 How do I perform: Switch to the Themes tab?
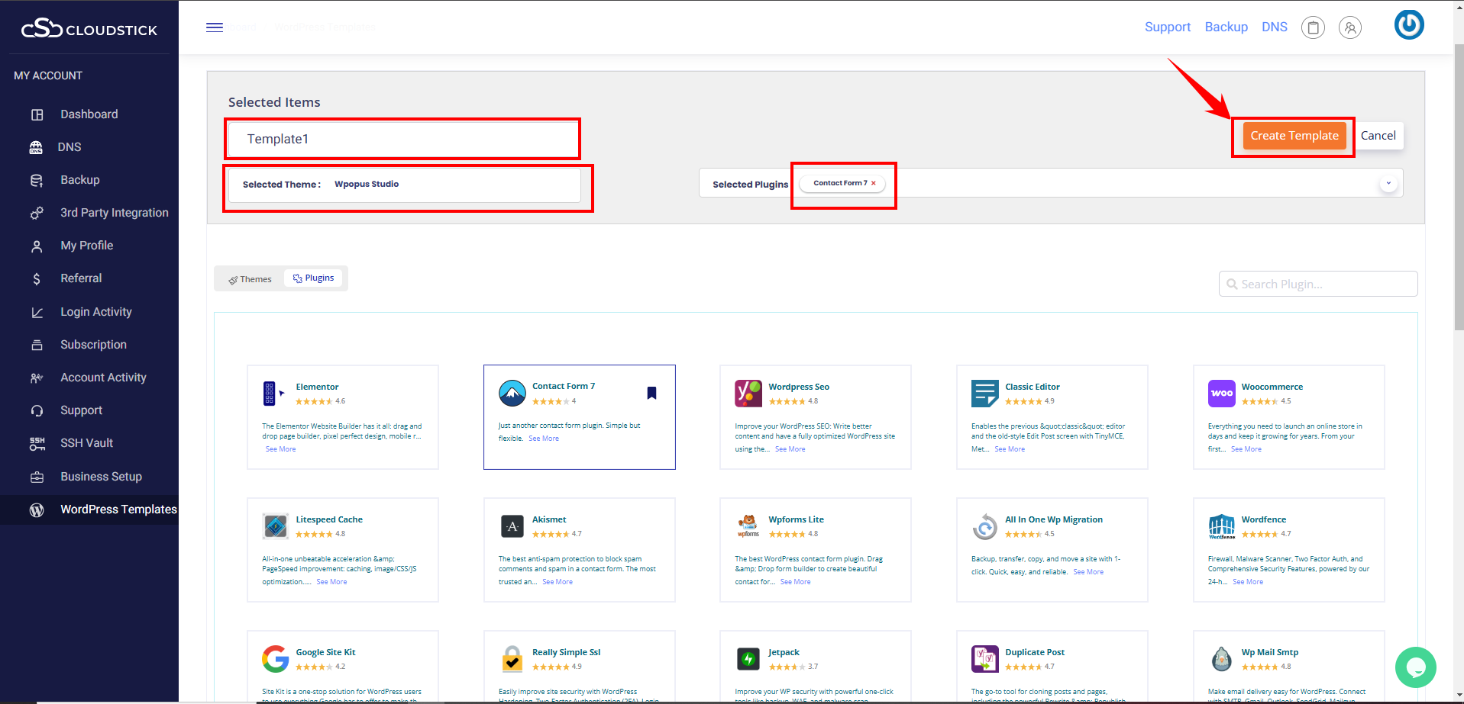pyautogui.click(x=250, y=279)
